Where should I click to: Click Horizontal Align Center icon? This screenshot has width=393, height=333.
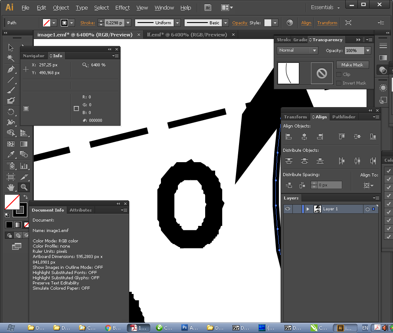304,137
